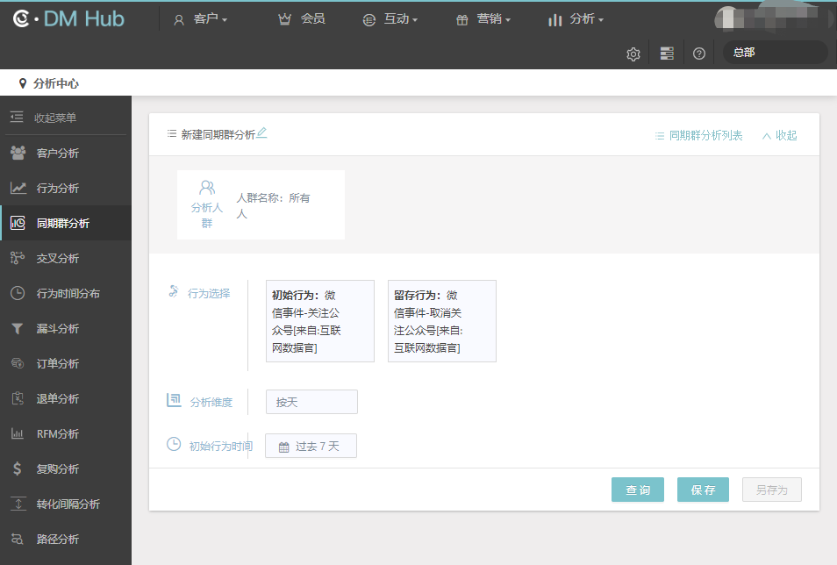Click the 过去 7 天 date picker
837x565 pixels.
coord(311,446)
